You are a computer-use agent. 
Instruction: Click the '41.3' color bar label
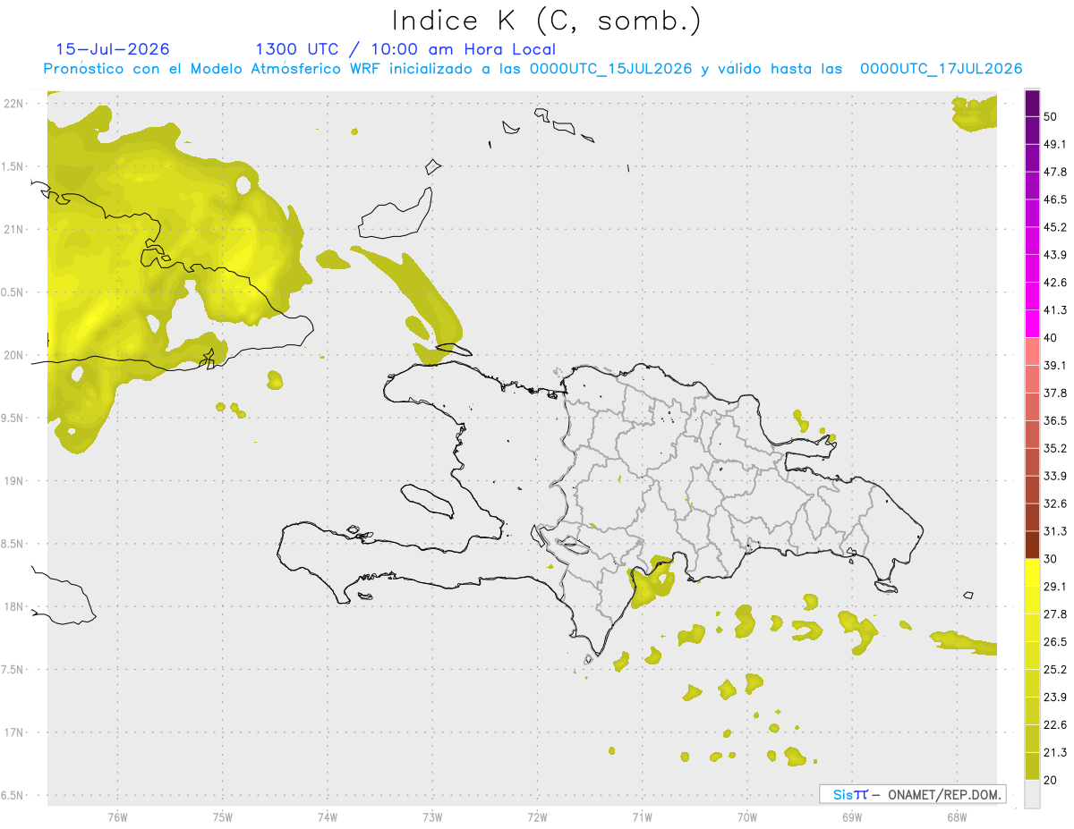[x=1055, y=310]
